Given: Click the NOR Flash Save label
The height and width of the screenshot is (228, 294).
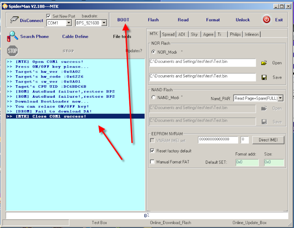Looking at the screenshot, I should pyautogui.click(x=277, y=77).
